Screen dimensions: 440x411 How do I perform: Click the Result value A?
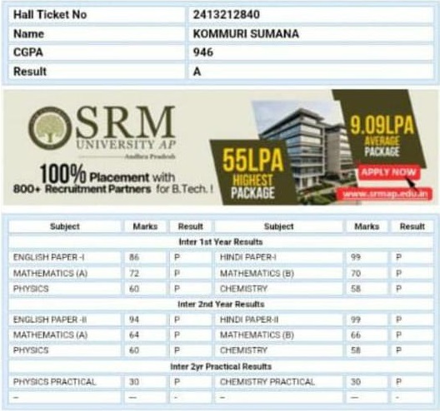(197, 72)
